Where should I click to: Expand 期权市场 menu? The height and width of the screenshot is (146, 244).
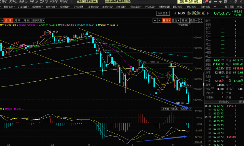[x=51, y=7]
